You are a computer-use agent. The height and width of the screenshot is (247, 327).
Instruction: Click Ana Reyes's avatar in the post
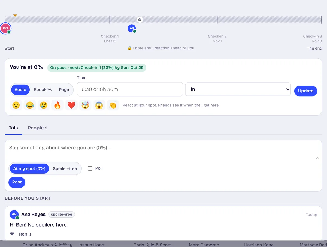[x=14, y=215]
